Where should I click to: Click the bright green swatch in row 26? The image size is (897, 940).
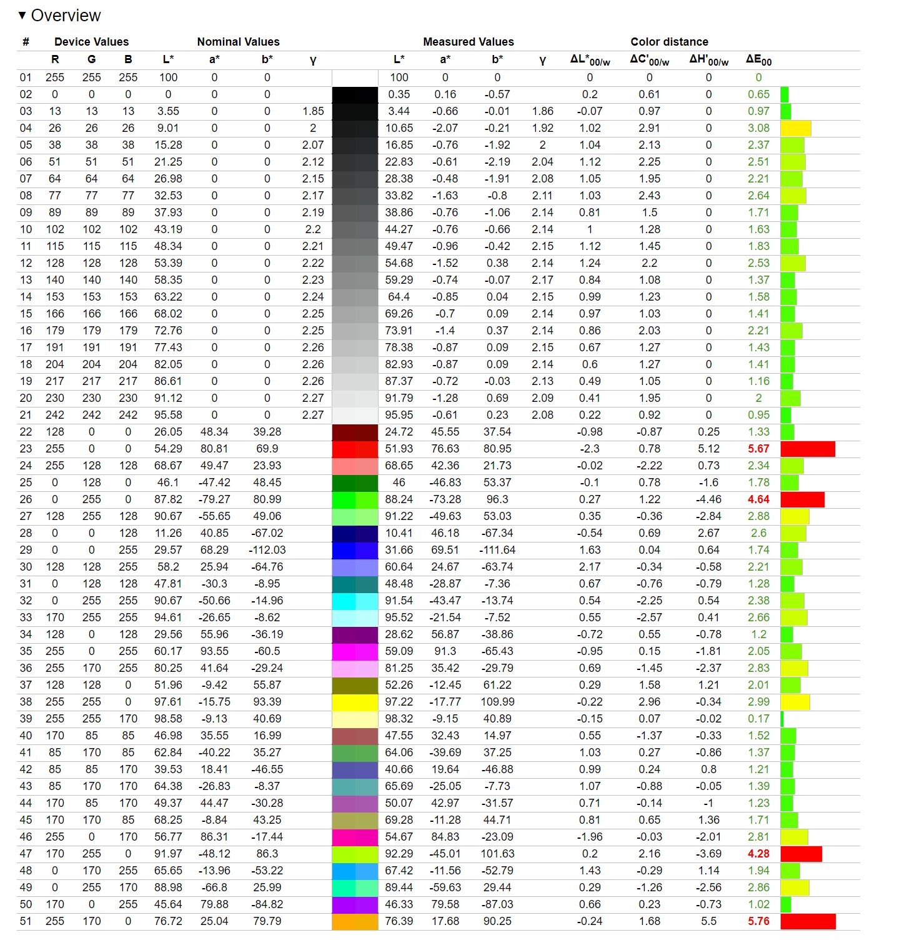pos(355,499)
